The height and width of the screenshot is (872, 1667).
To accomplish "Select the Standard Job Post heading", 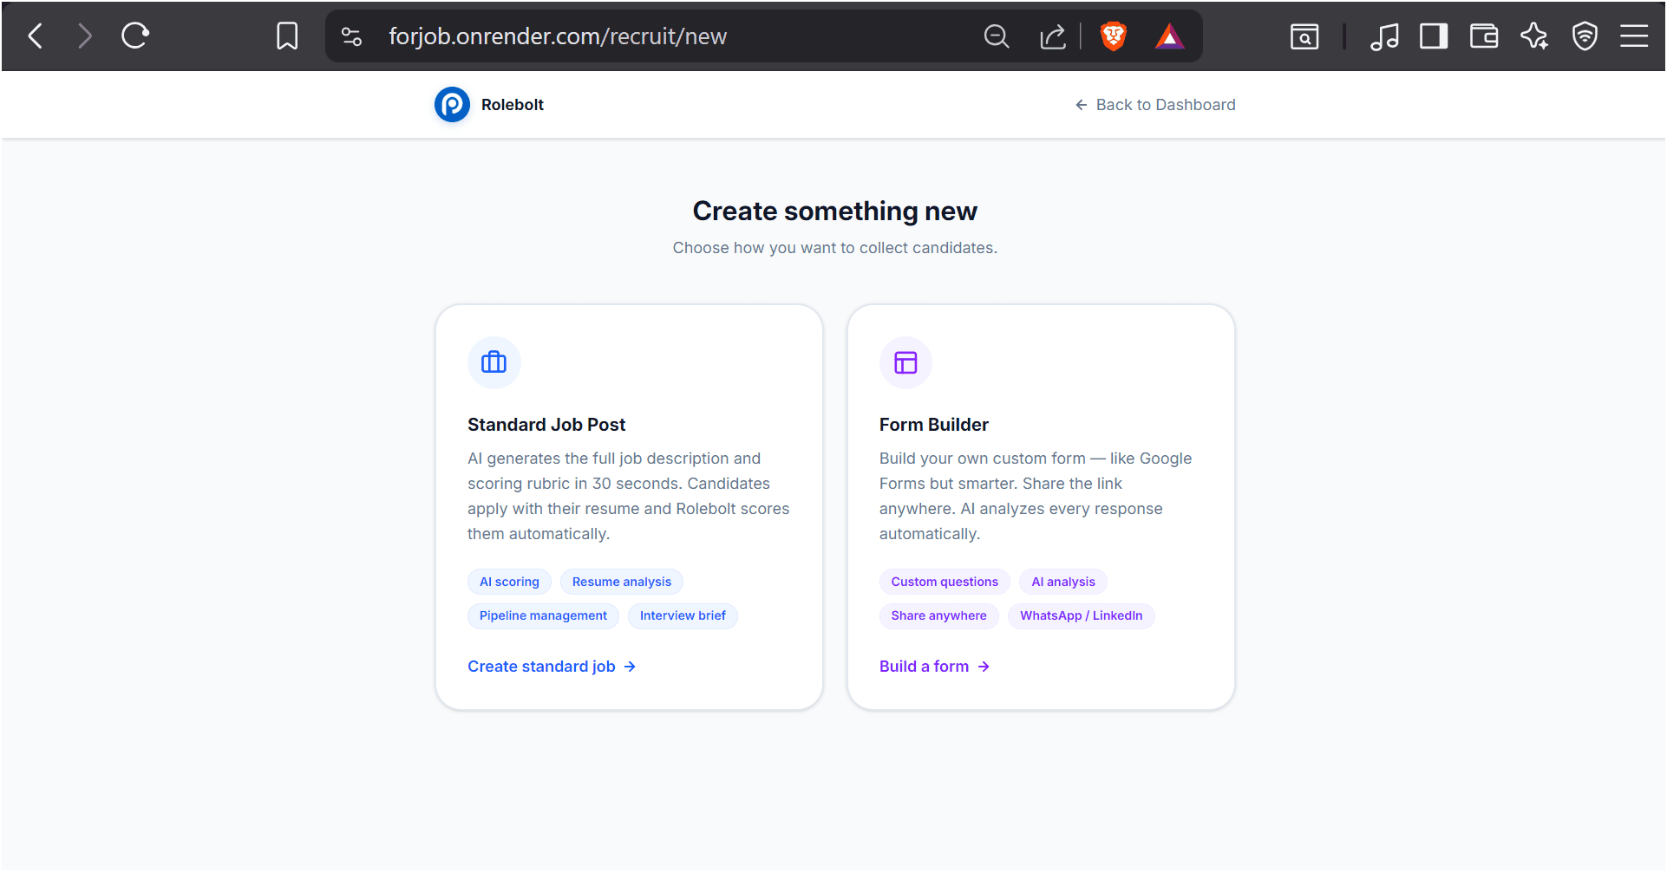I will (x=546, y=425).
